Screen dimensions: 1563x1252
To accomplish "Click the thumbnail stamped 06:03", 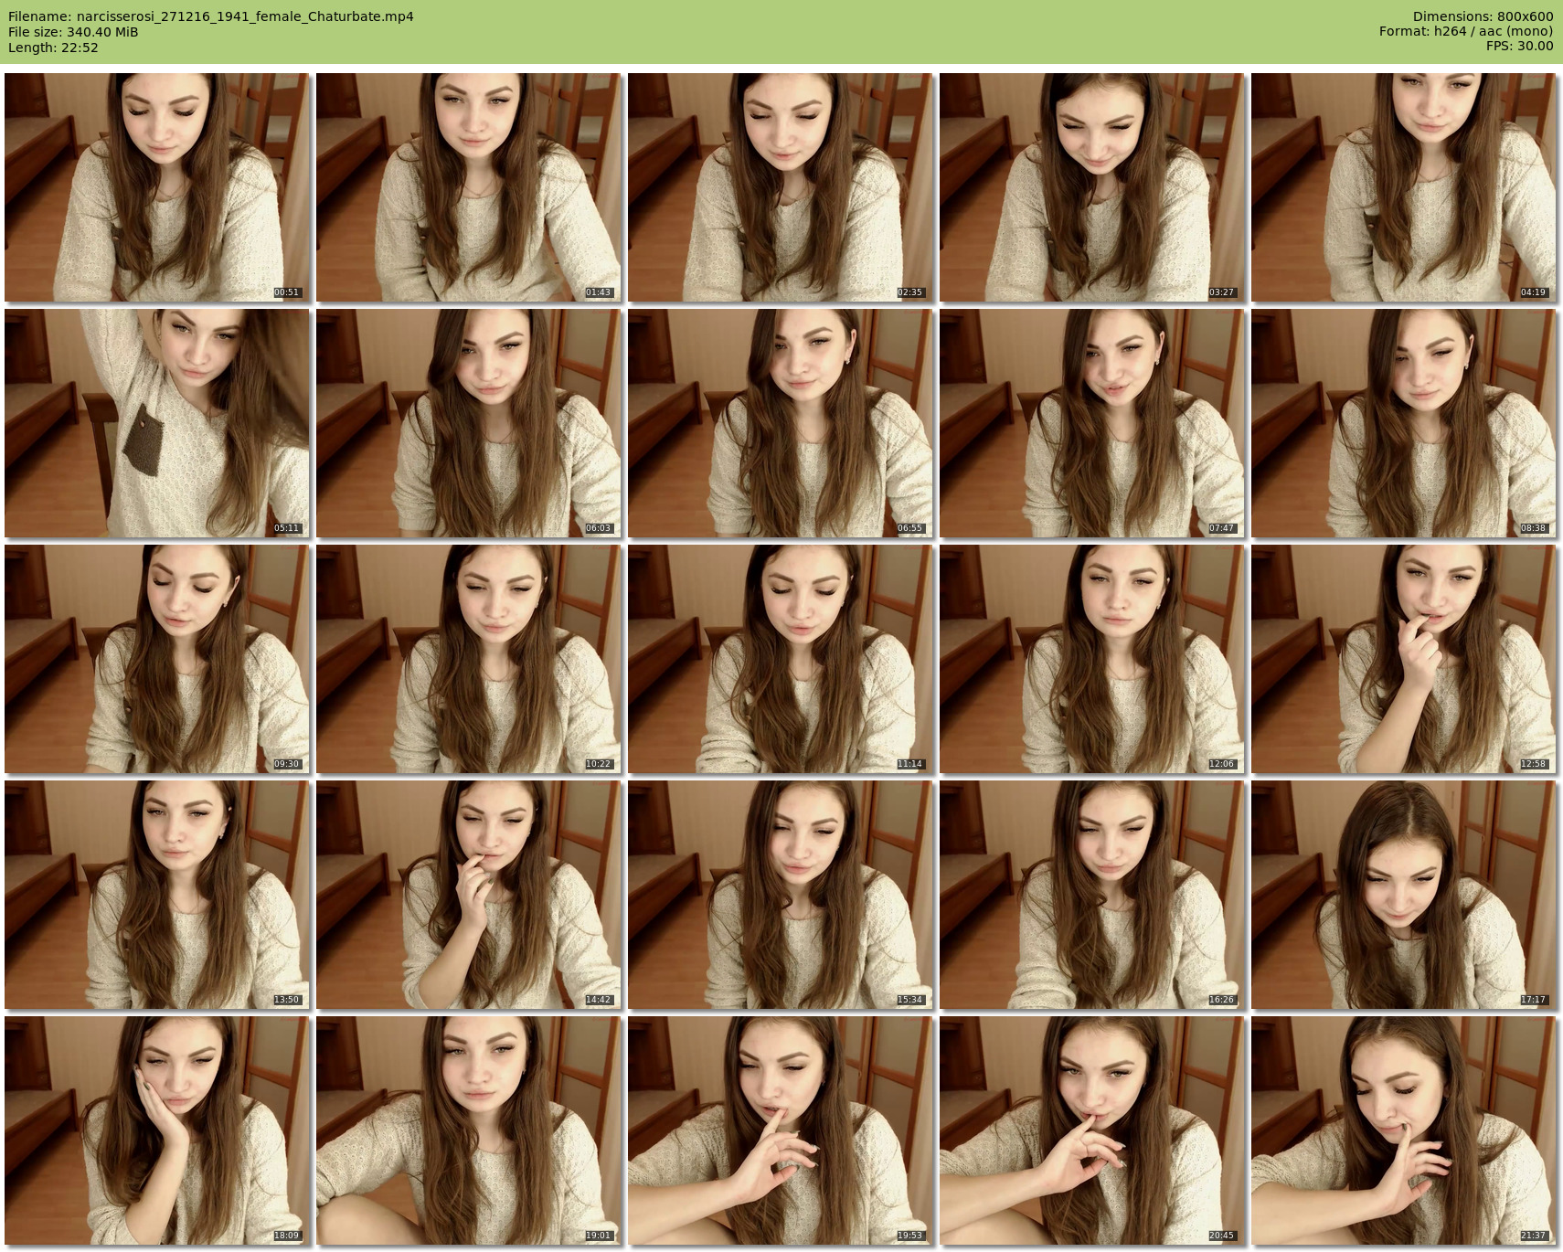I will click(x=469, y=423).
